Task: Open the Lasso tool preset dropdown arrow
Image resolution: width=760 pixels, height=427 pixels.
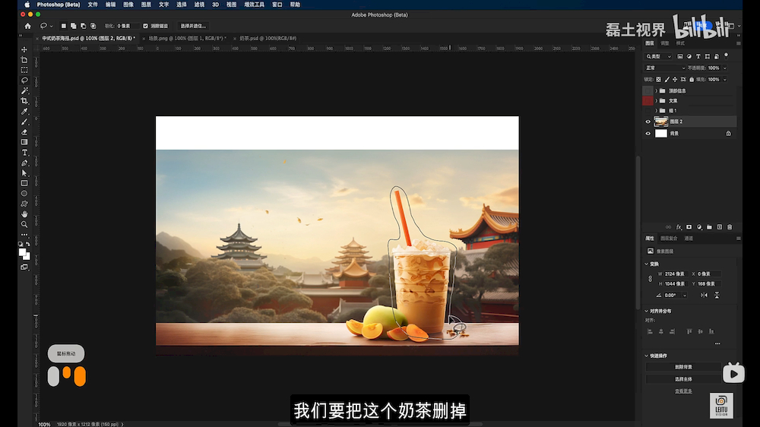Action: tap(52, 26)
